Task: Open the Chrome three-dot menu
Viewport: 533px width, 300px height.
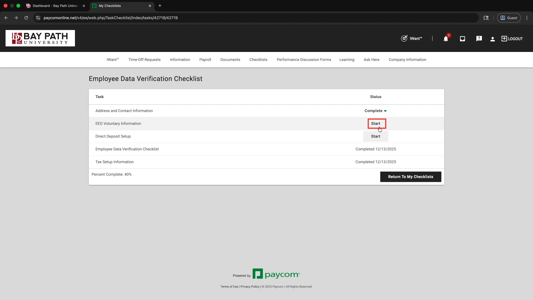Action: (527, 18)
